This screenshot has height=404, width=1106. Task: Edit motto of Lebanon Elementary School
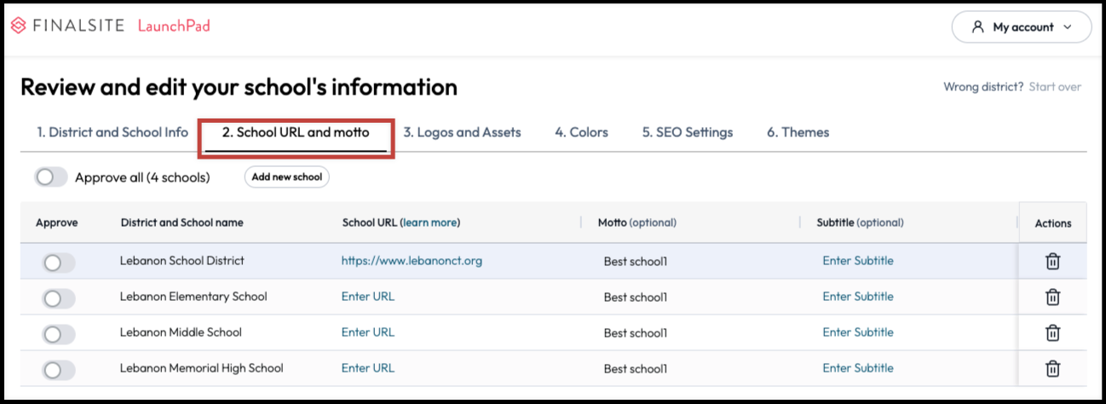(636, 297)
